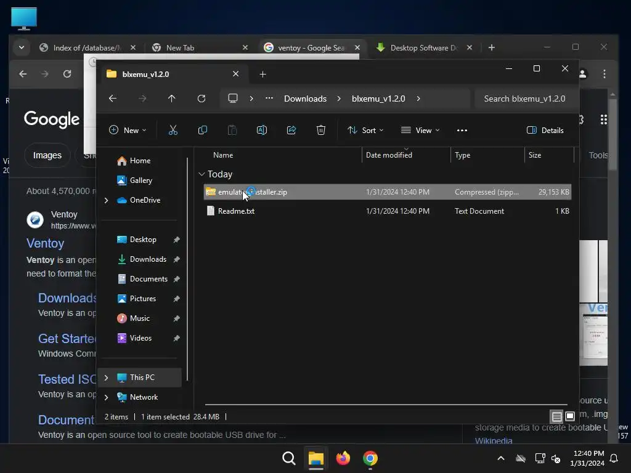The height and width of the screenshot is (473, 631).
Task: Switch to details list view icon
Action: [556, 417]
